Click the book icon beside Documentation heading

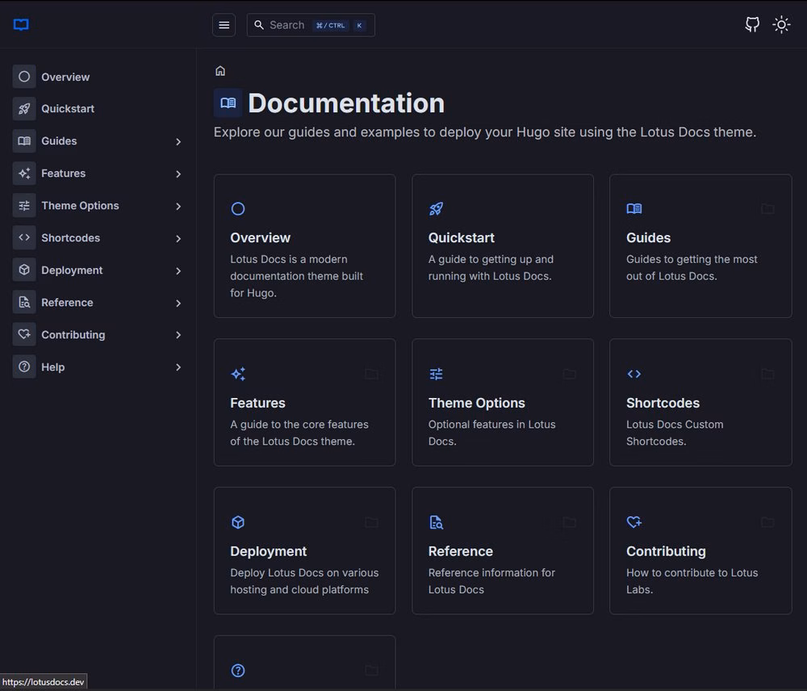point(228,103)
